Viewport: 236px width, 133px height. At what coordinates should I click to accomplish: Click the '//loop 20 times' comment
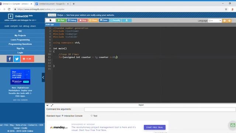(x=69, y=54)
